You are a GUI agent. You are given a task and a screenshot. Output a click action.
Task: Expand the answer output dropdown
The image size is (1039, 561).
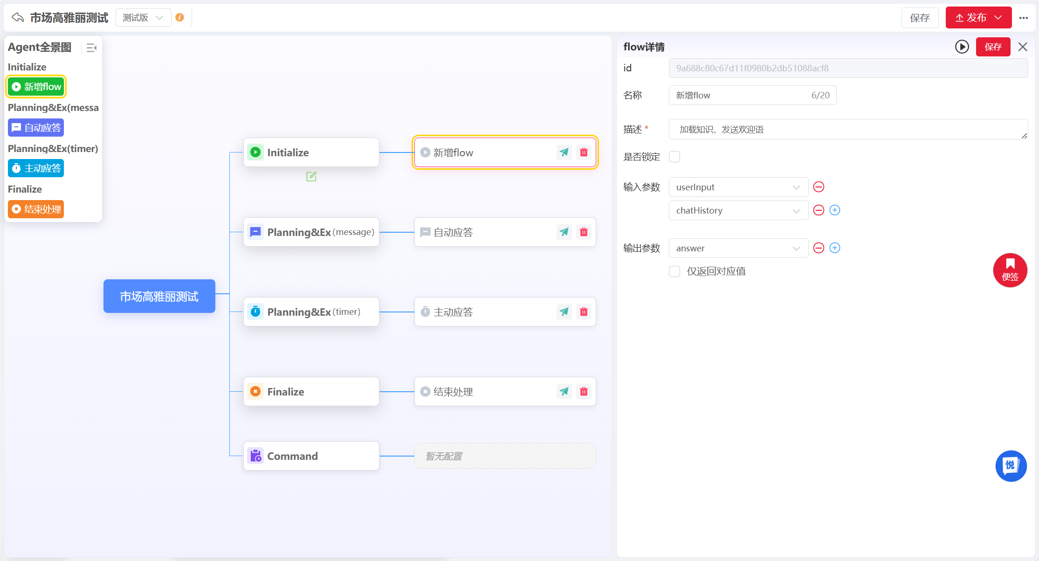pos(738,248)
